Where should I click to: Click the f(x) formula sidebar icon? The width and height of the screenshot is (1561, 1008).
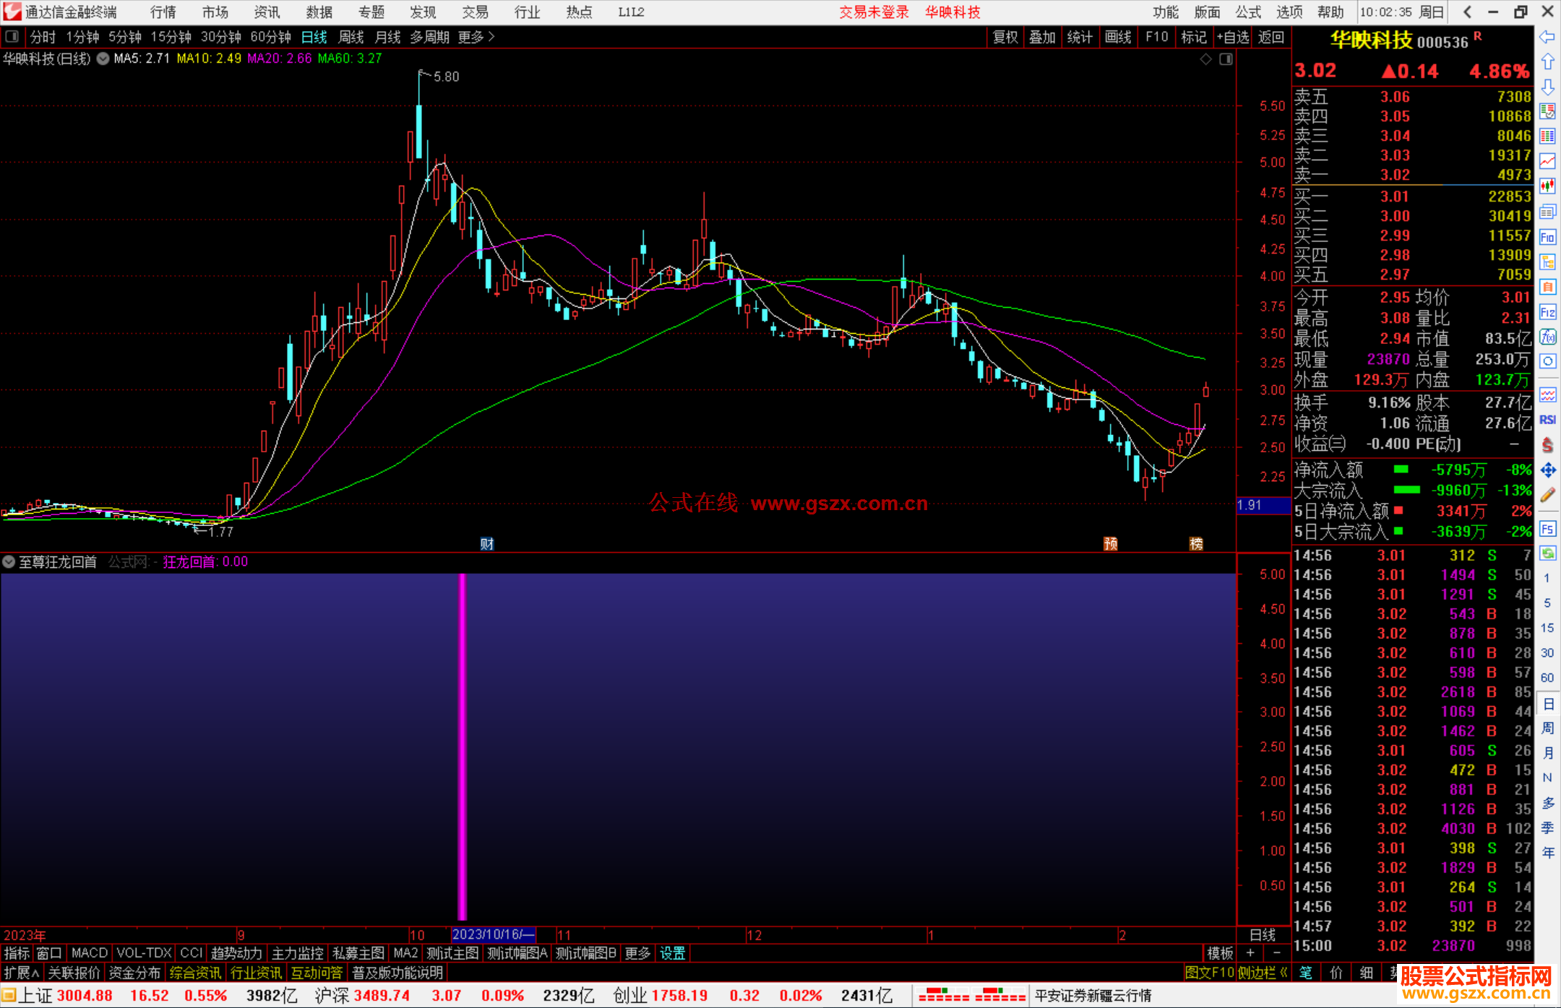click(x=1547, y=337)
